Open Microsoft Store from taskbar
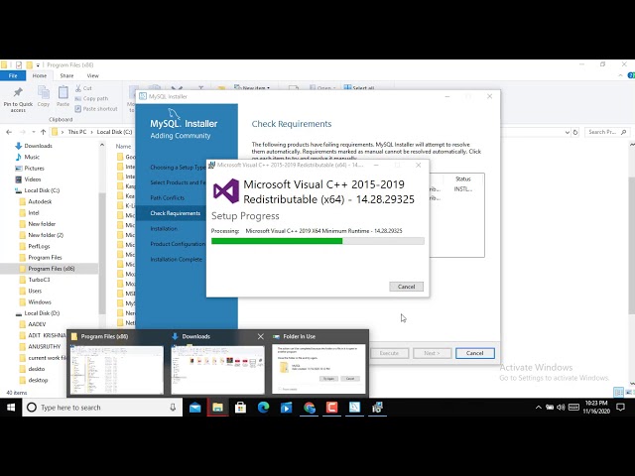The image size is (635, 476). point(240,408)
